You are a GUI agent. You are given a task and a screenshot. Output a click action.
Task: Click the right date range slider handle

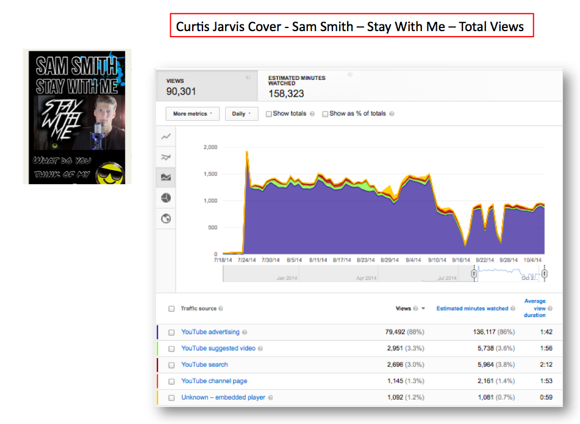click(545, 274)
